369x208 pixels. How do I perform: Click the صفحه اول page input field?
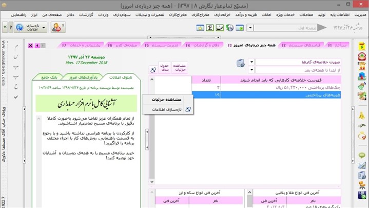pos(285,28)
